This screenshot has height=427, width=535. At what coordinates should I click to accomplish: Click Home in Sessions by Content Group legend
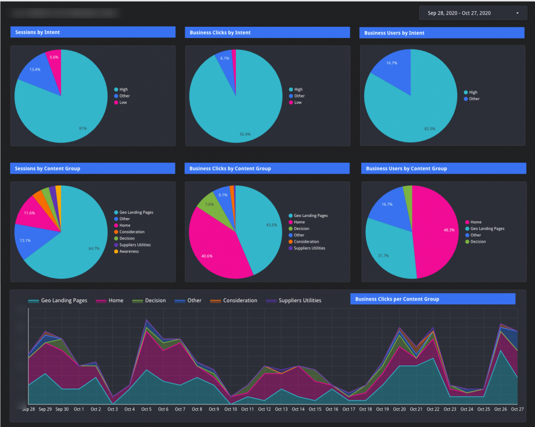coord(122,226)
